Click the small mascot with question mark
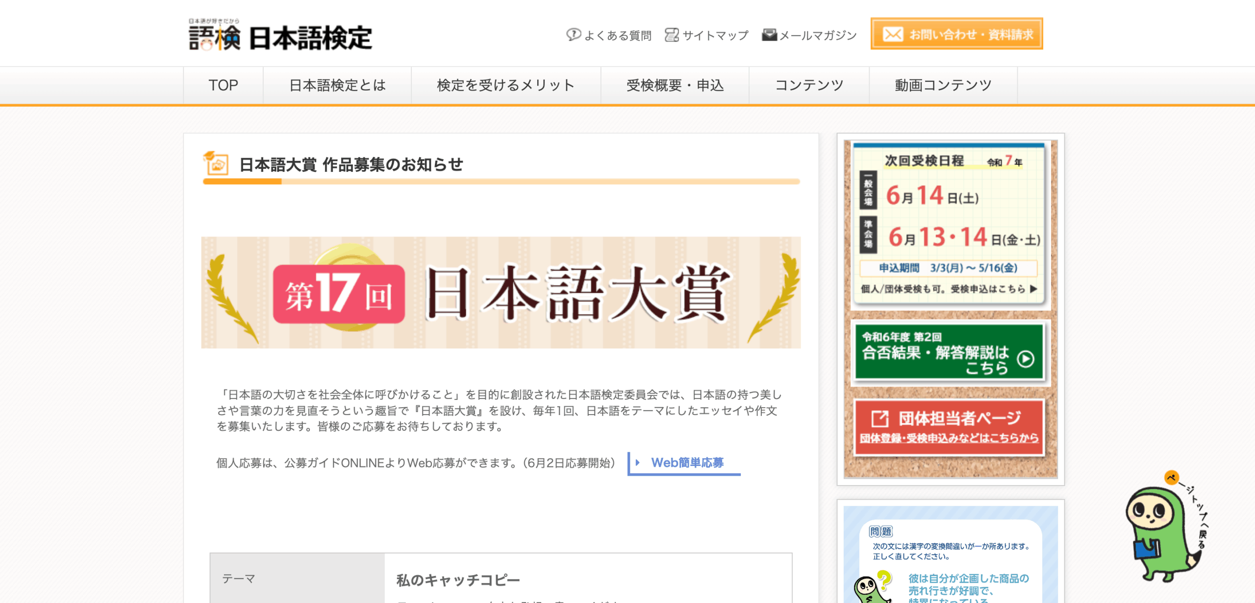 point(873,587)
